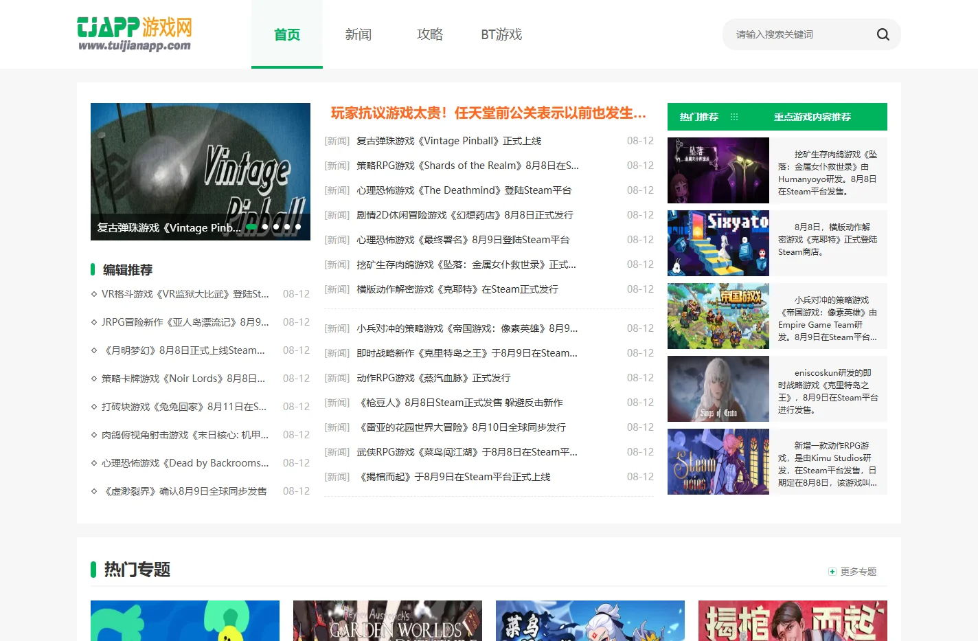This screenshot has width=978, height=641.
Task: Open the 新闻 navigation tab
Action: pyautogui.click(x=359, y=34)
